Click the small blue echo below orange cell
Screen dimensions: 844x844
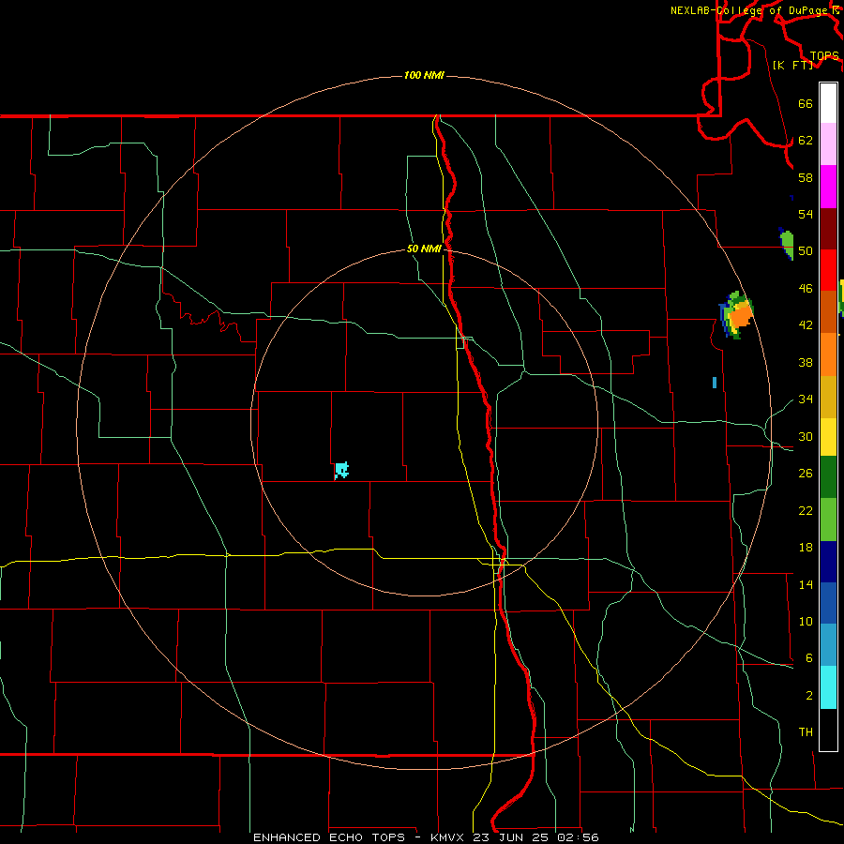tap(715, 383)
